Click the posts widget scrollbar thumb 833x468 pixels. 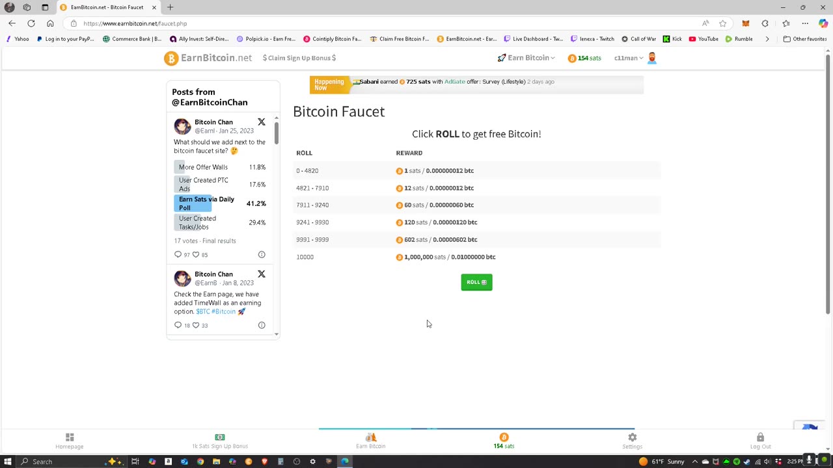coord(277,133)
